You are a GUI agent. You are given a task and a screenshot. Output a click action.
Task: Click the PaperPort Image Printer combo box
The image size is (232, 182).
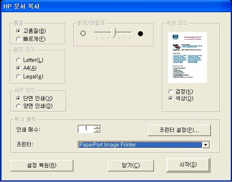(x=144, y=145)
